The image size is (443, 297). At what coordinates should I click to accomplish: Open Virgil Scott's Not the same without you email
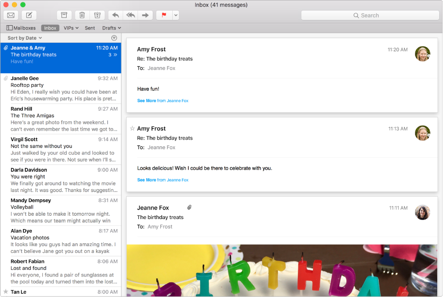point(61,149)
